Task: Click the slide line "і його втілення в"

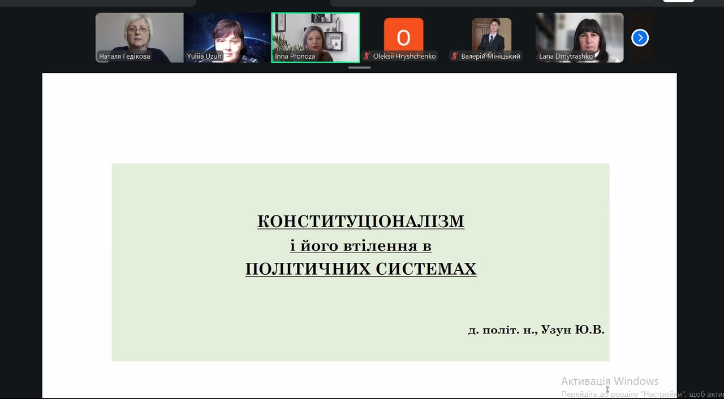Action: pos(360,246)
